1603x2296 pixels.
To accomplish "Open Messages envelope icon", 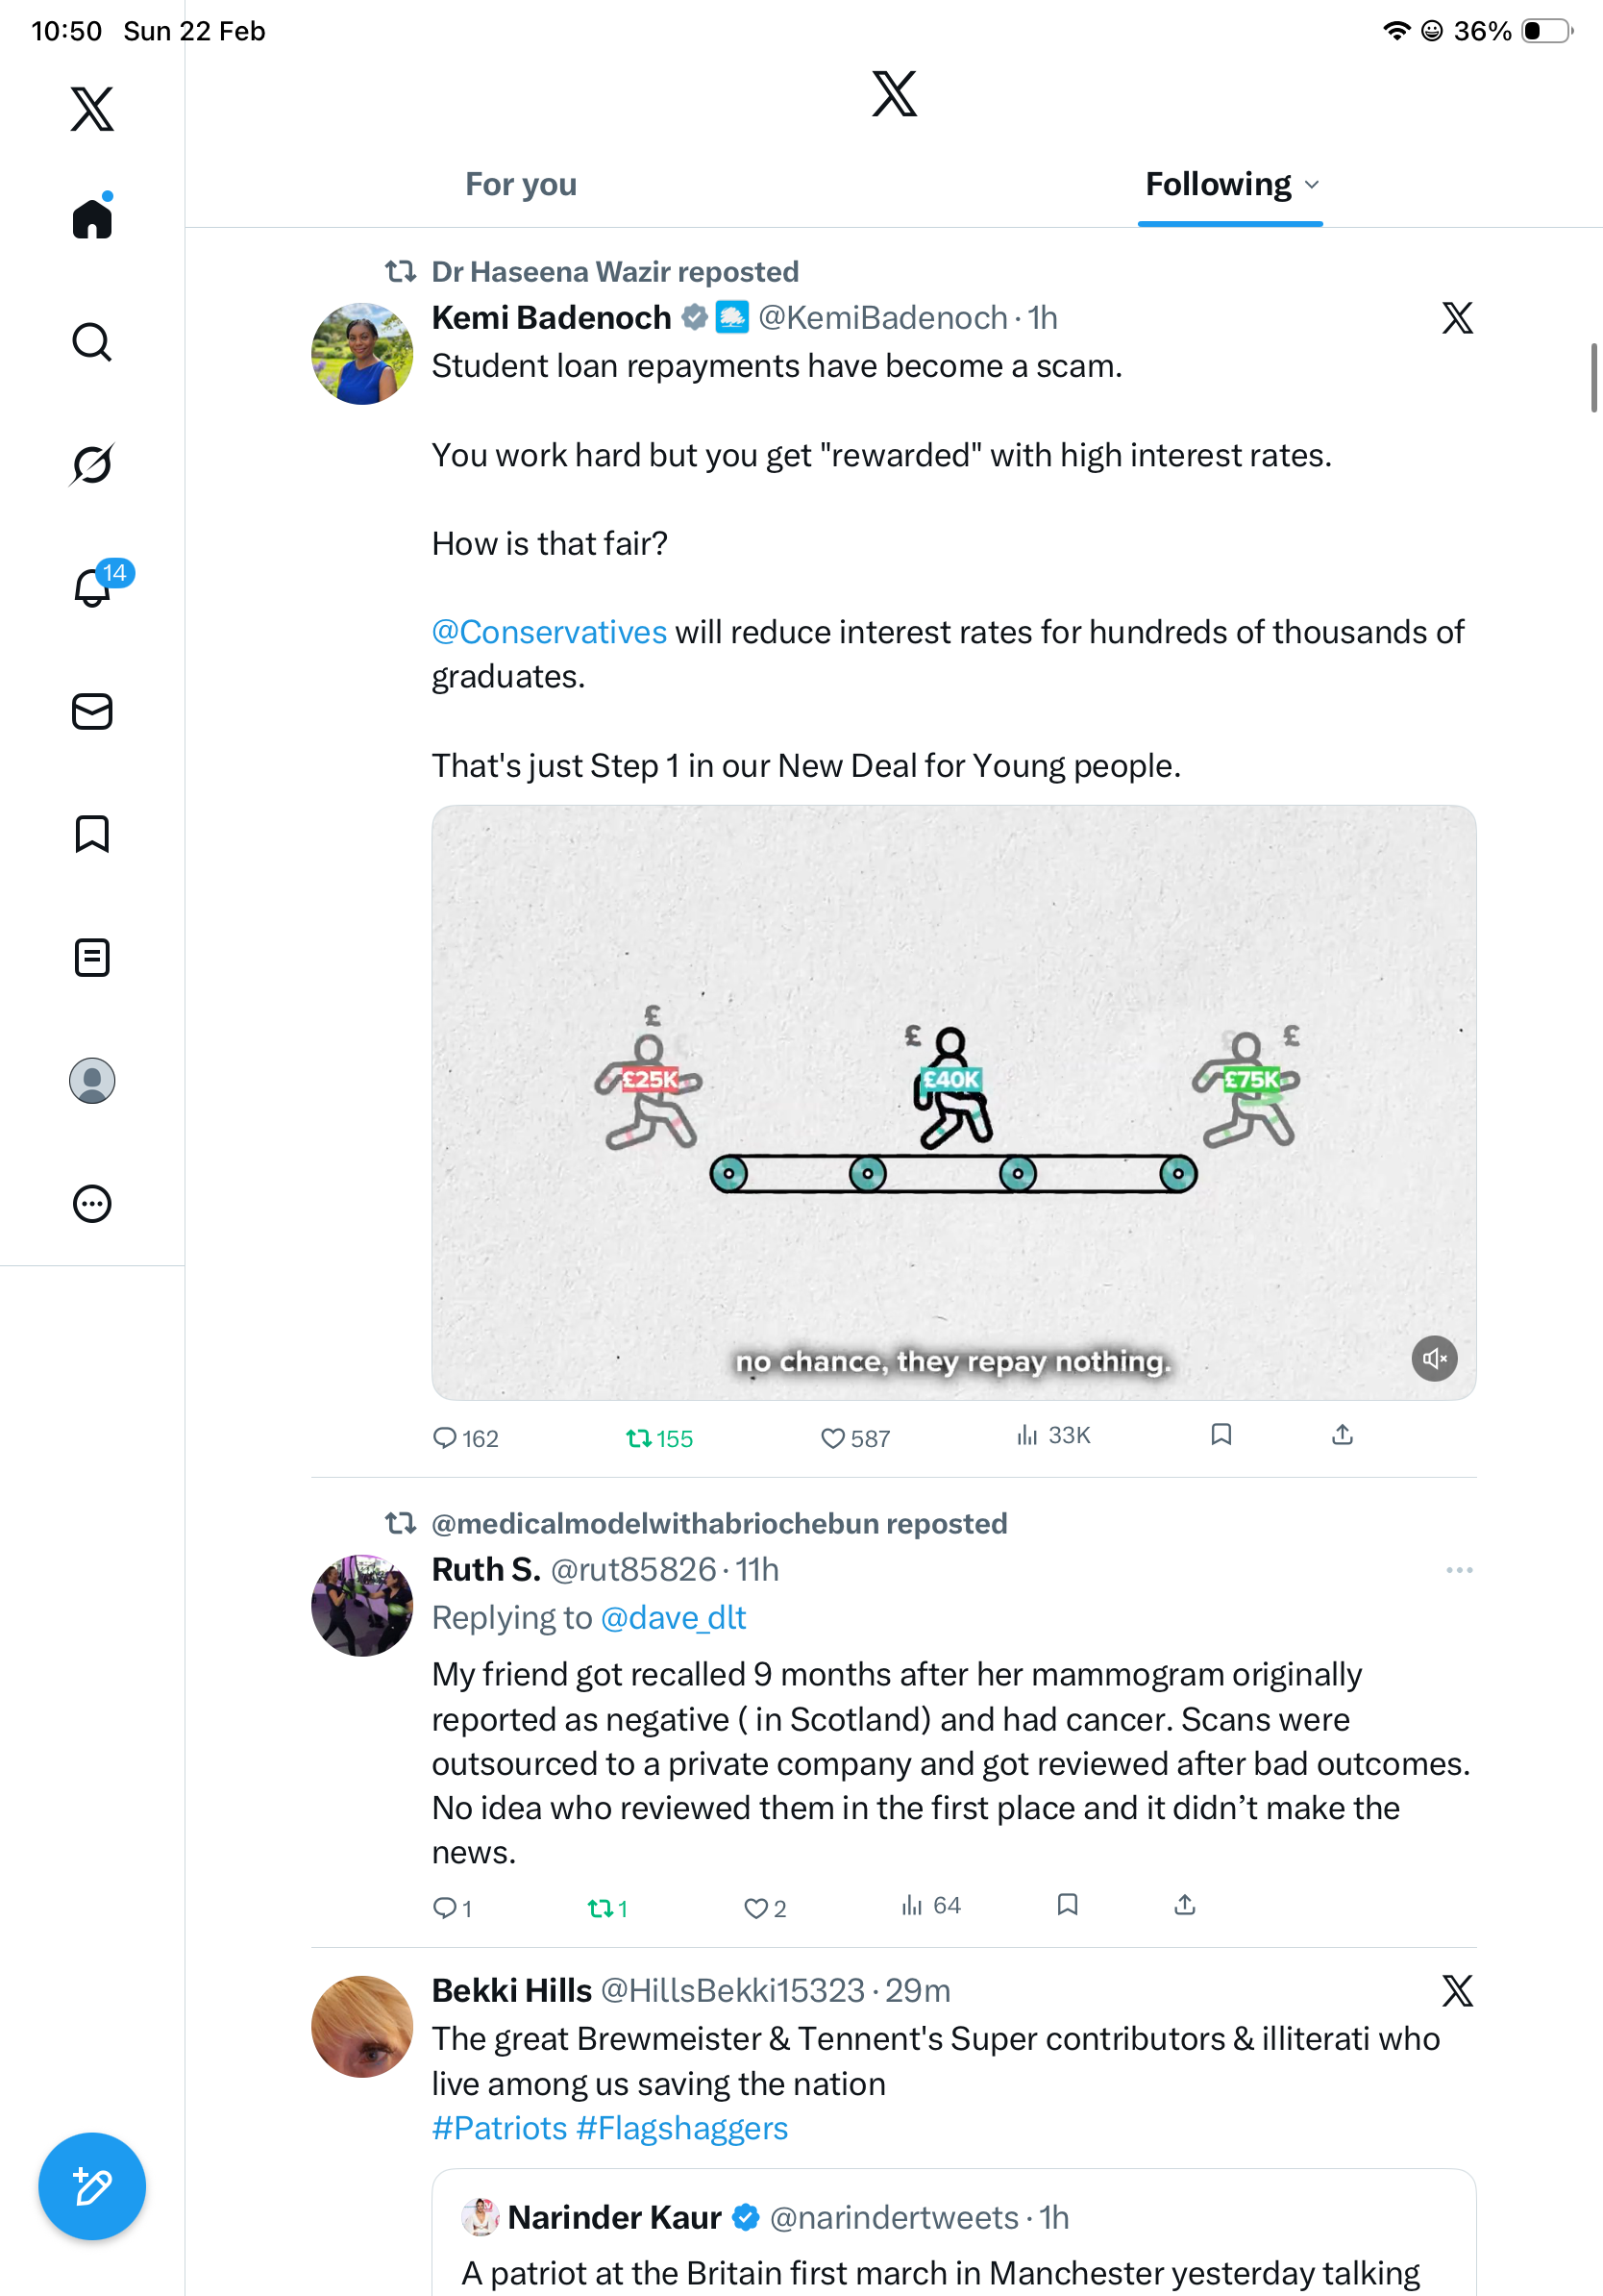I will click(92, 711).
